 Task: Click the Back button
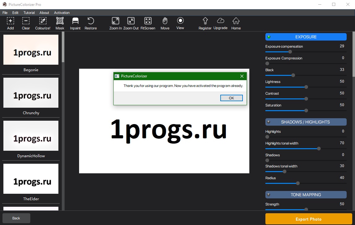point(16,218)
